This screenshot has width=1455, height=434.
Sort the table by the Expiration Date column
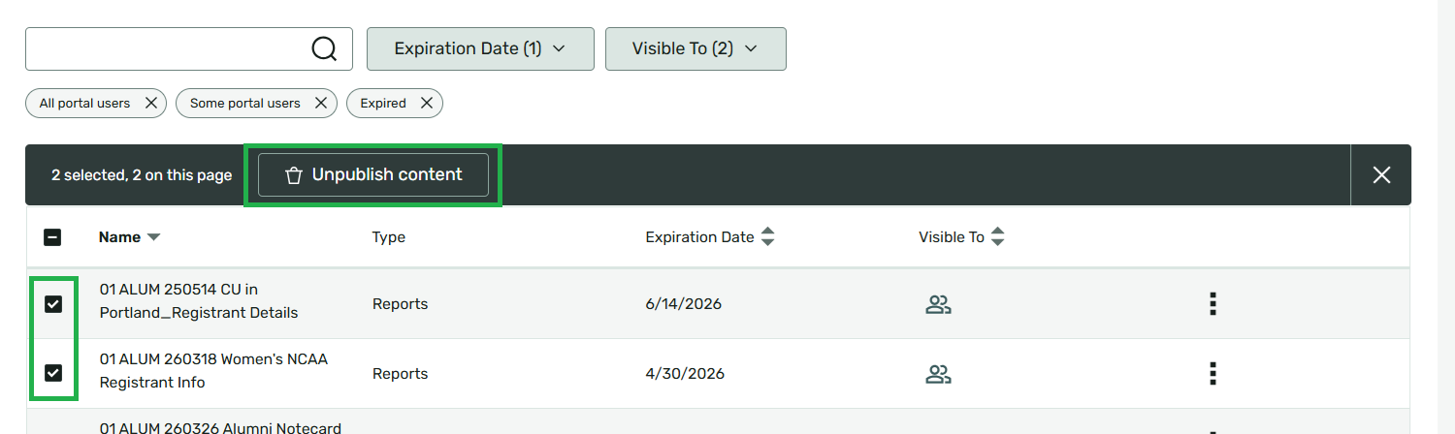pos(710,237)
